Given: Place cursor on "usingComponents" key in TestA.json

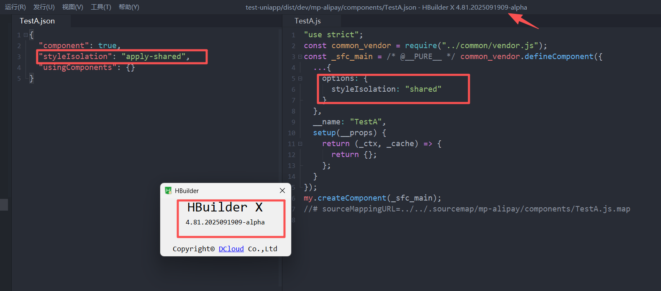Looking at the screenshot, I should pyautogui.click(x=77, y=67).
